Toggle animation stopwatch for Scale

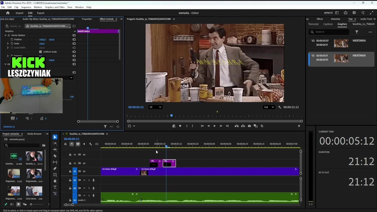(x=12, y=44)
